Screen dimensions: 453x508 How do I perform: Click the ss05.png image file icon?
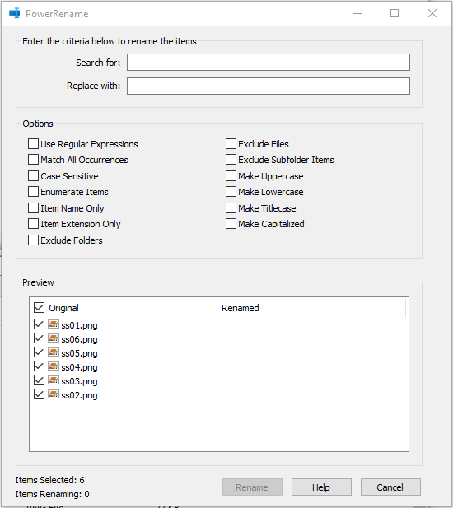click(54, 352)
